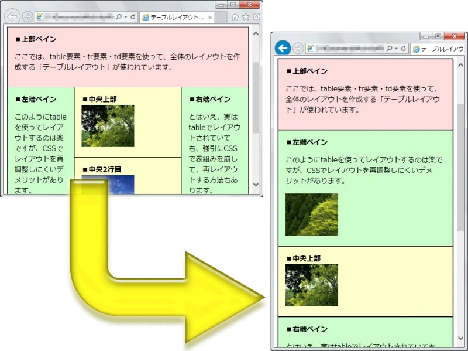This screenshot has width=468, height=351.
Task: Open the address bar autocomplete dropdown in the left window
Action: pos(125,16)
